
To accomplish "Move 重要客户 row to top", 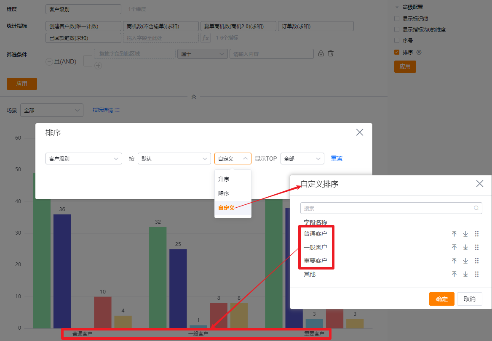I will pyautogui.click(x=454, y=261).
